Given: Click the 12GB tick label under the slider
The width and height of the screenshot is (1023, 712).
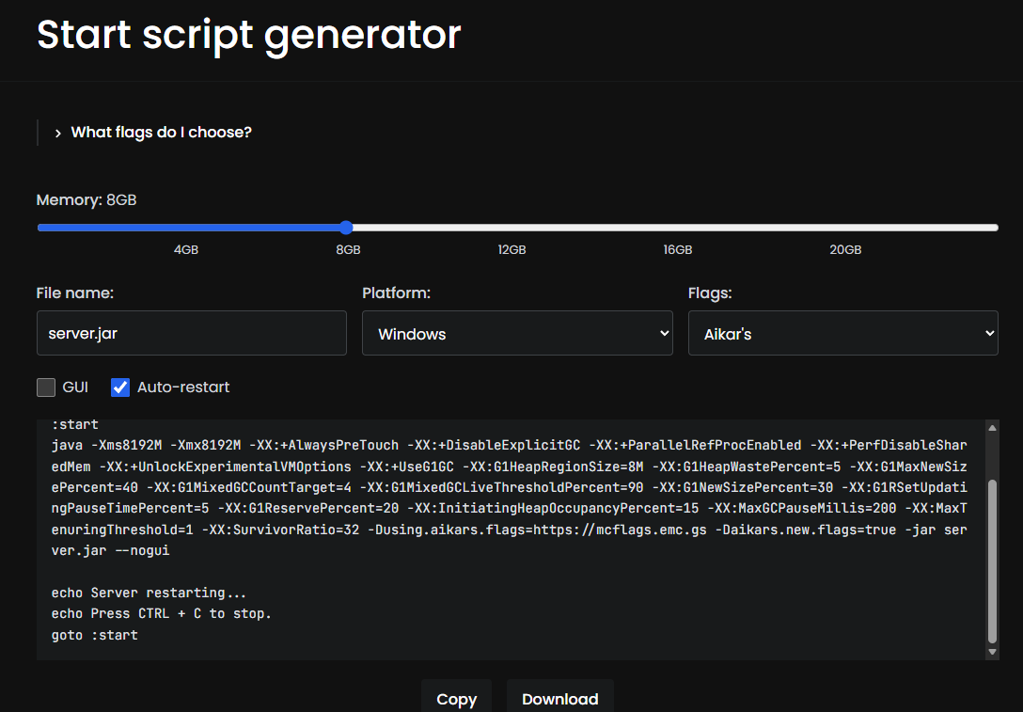Looking at the screenshot, I should point(511,250).
